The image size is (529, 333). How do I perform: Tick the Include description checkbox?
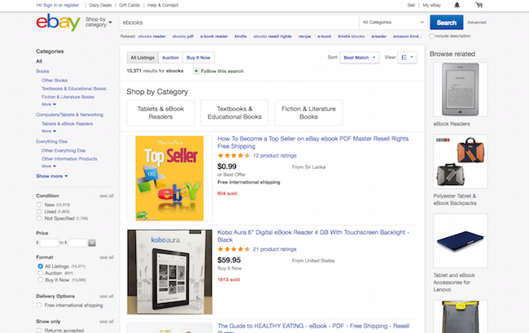pyautogui.click(x=431, y=36)
